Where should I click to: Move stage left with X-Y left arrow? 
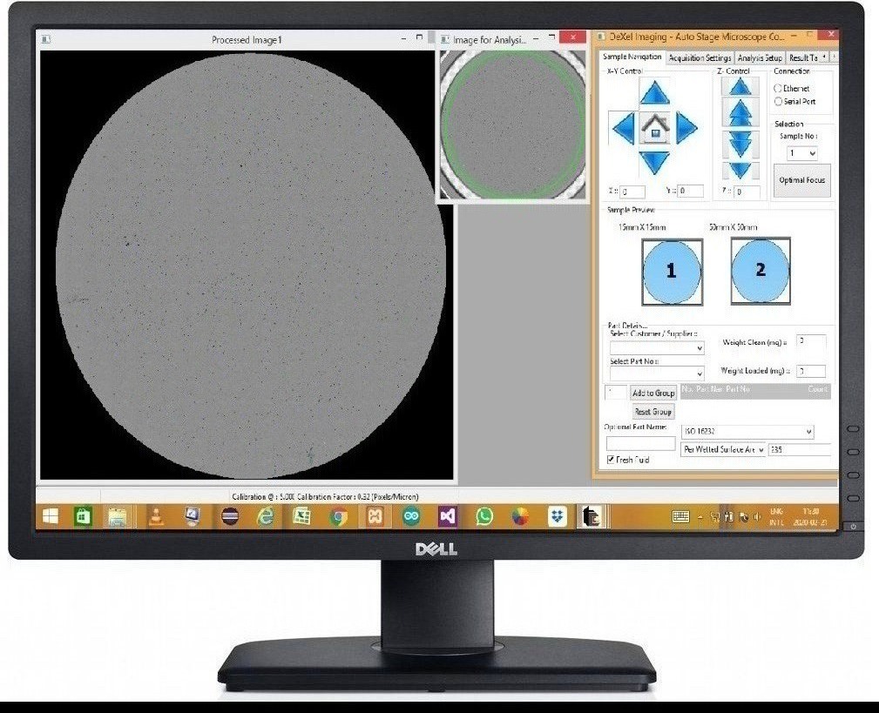point(623,129)
